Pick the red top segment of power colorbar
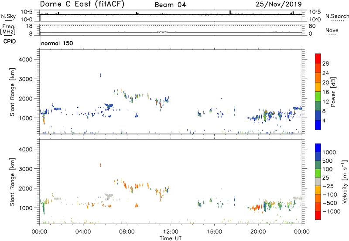Image resolution: width=349 pixels, height=241 pixels. (318, 58)
